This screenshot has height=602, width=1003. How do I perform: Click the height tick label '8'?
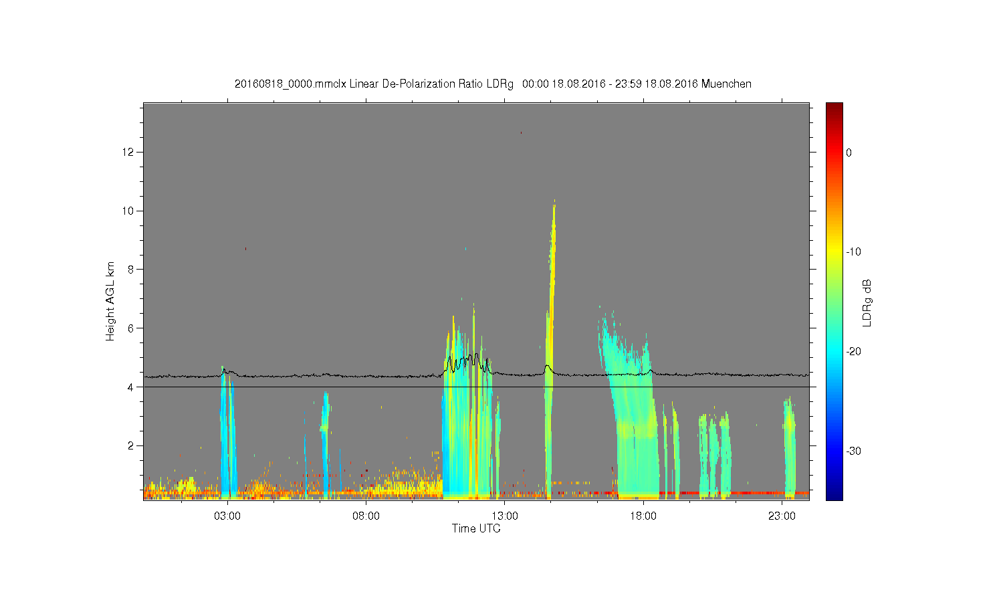(x=132, y=270)
